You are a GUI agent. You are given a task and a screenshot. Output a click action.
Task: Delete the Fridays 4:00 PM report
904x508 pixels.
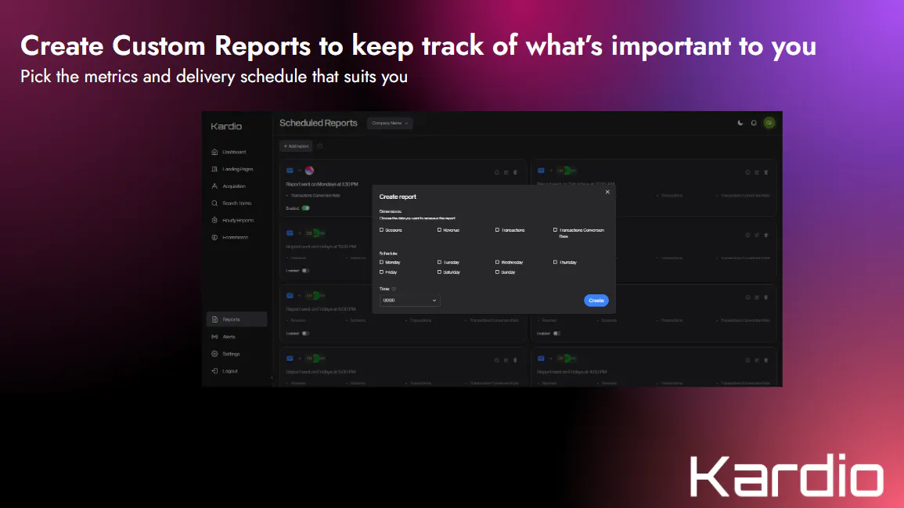click(x=766, y=360)
